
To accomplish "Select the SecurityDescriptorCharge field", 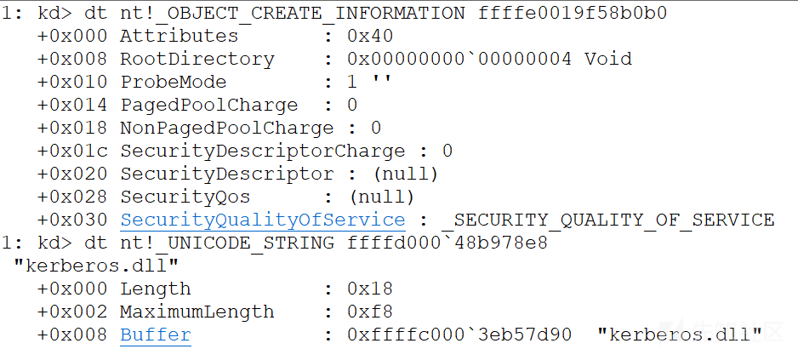I will (x=245, y=151).
